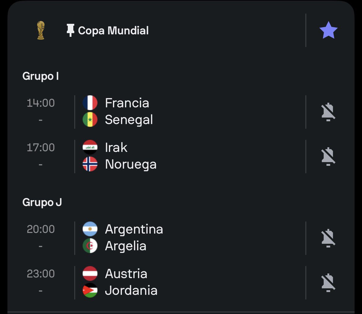Open the Copa Mundial competition title
This screenshot has width=362, height=314.
113,31
